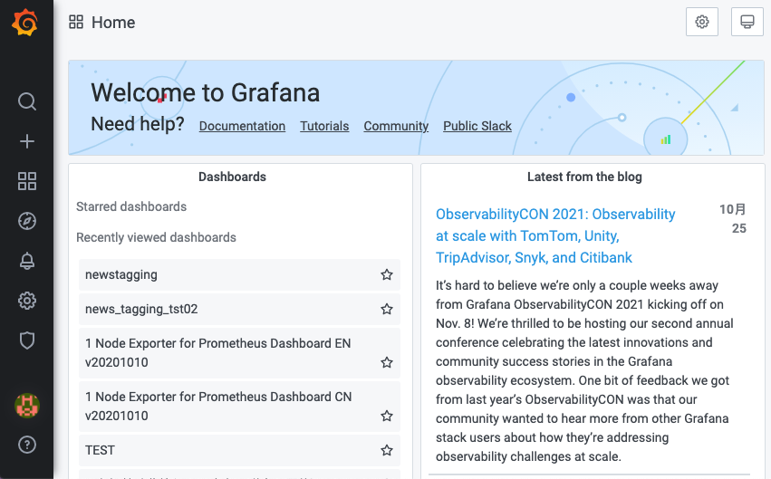The height and width of the screenshot is (479, 771).
Task: Open the Alerting bell icon
Action: click(27, 261)
